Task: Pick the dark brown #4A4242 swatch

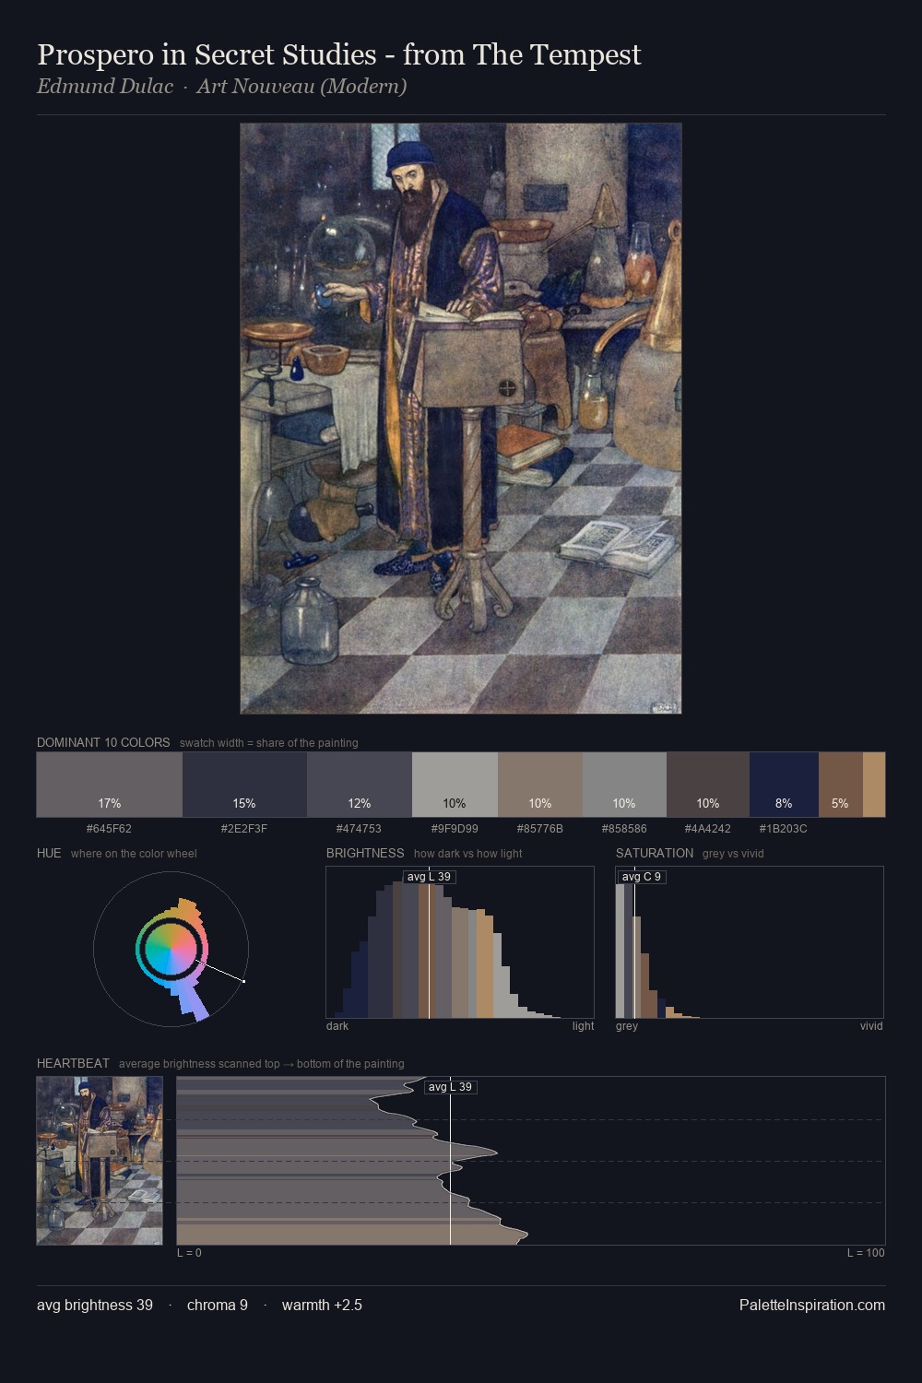Action: point(708,785)
